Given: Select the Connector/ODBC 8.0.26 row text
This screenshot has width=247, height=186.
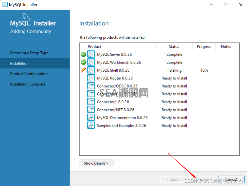Looking at the screenshot, I should pyautogui.click(x=117, y=86).
